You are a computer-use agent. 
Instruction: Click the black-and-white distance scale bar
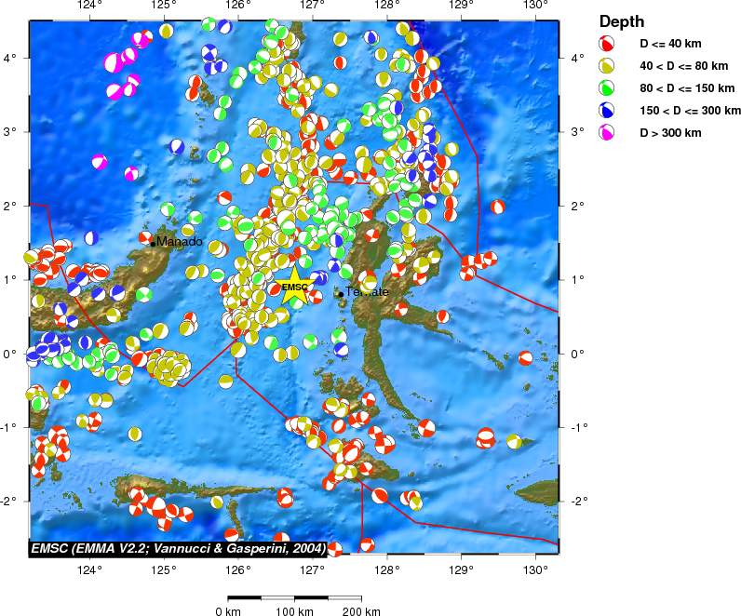point(295,597)
